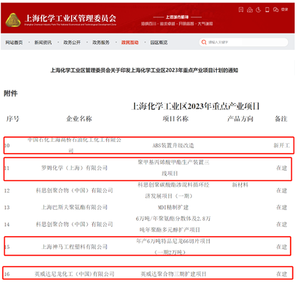The width and height of the screenshot is (299, 282).
Task: Click the 项目名称 column header
Action: [x=176, y=119]
